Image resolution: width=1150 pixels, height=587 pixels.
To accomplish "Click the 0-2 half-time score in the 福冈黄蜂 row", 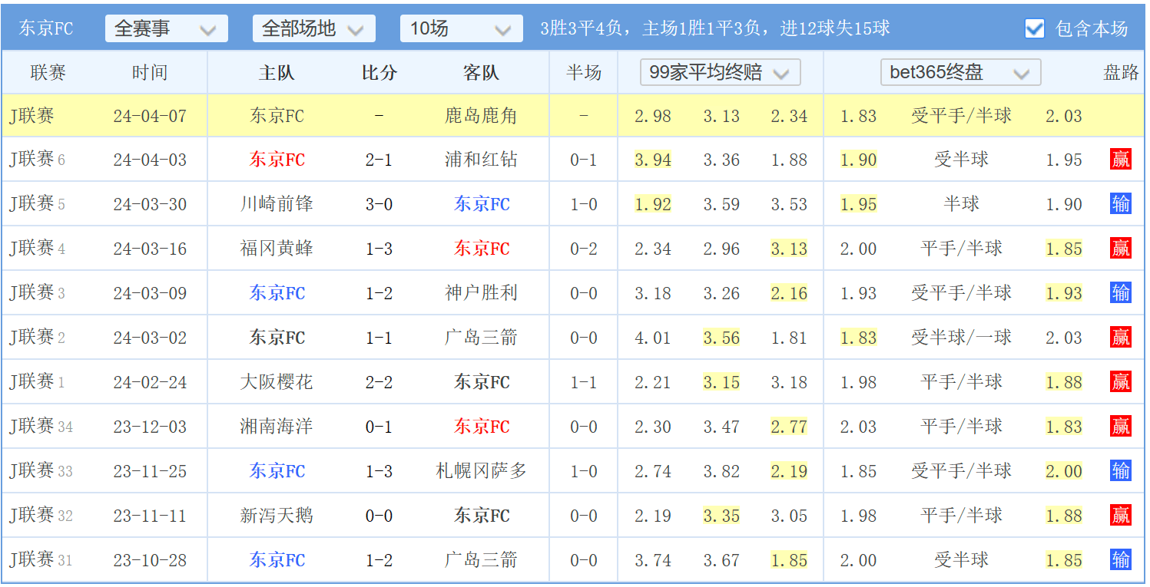I will 584,249.
